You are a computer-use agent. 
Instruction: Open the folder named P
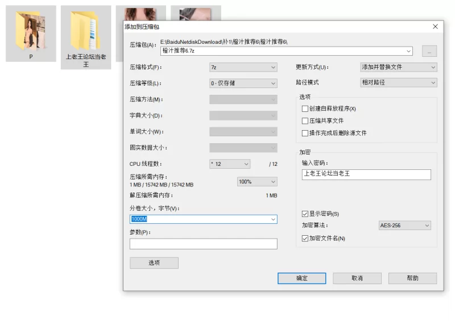pyautogui.click(x=31, y=34)
